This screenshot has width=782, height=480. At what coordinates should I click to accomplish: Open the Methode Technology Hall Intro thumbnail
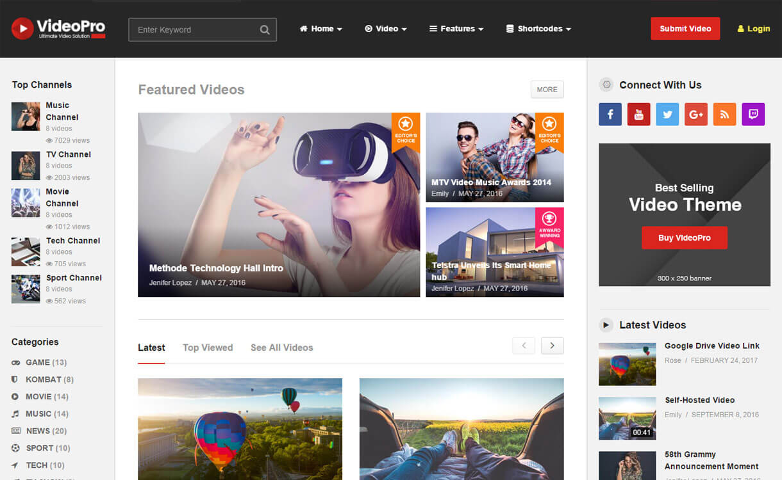click(279, 205)
